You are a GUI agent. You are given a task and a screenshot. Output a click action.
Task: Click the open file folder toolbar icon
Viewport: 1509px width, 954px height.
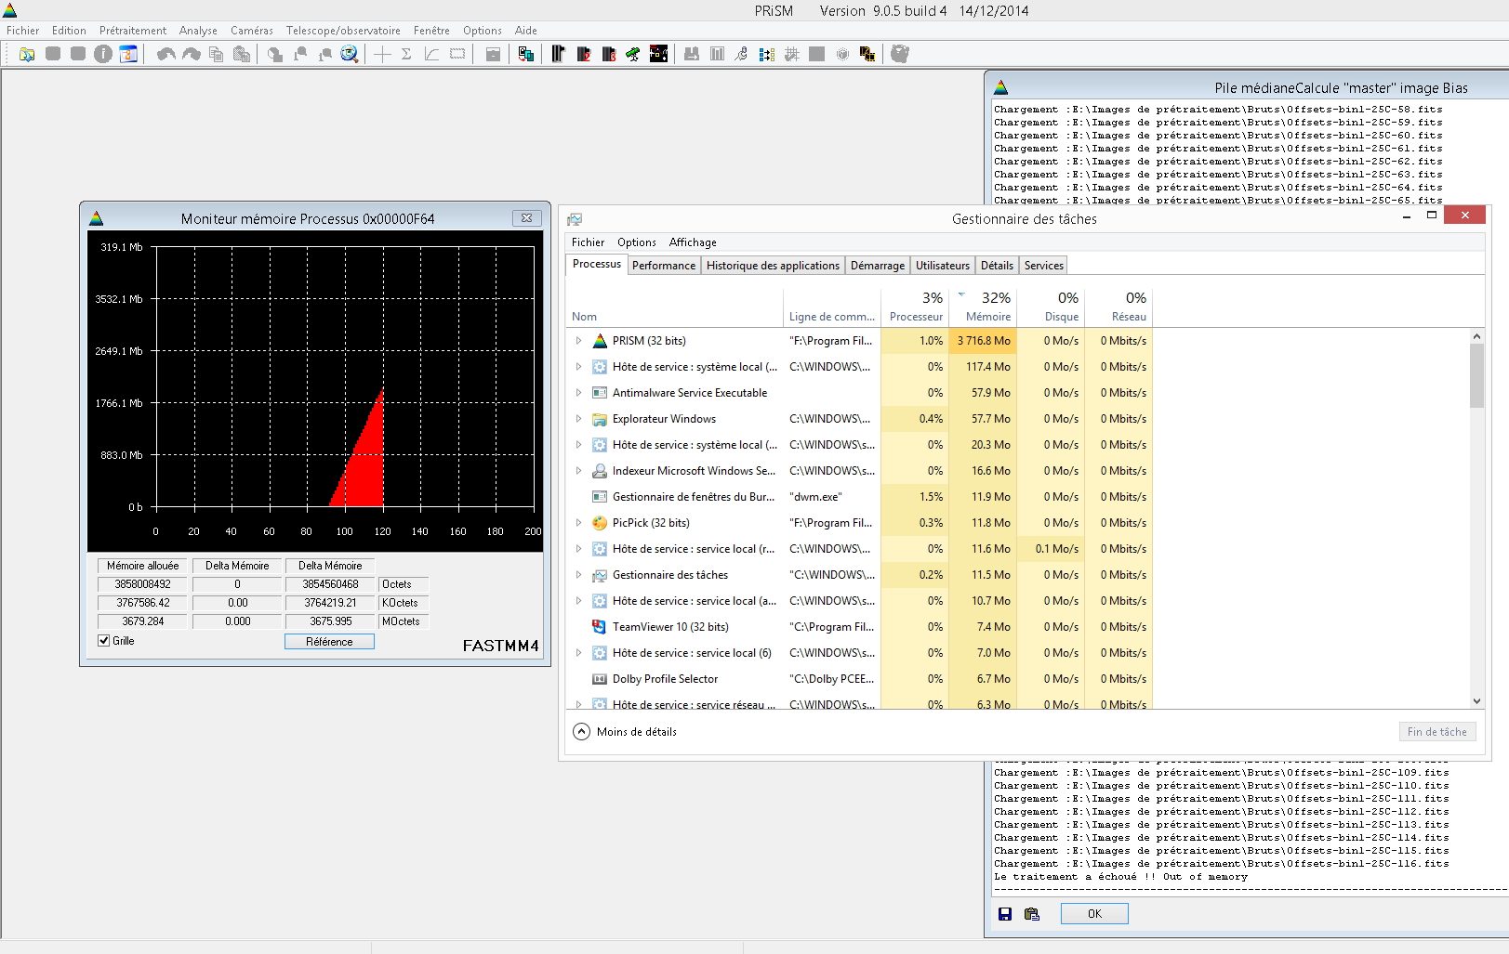27,54
